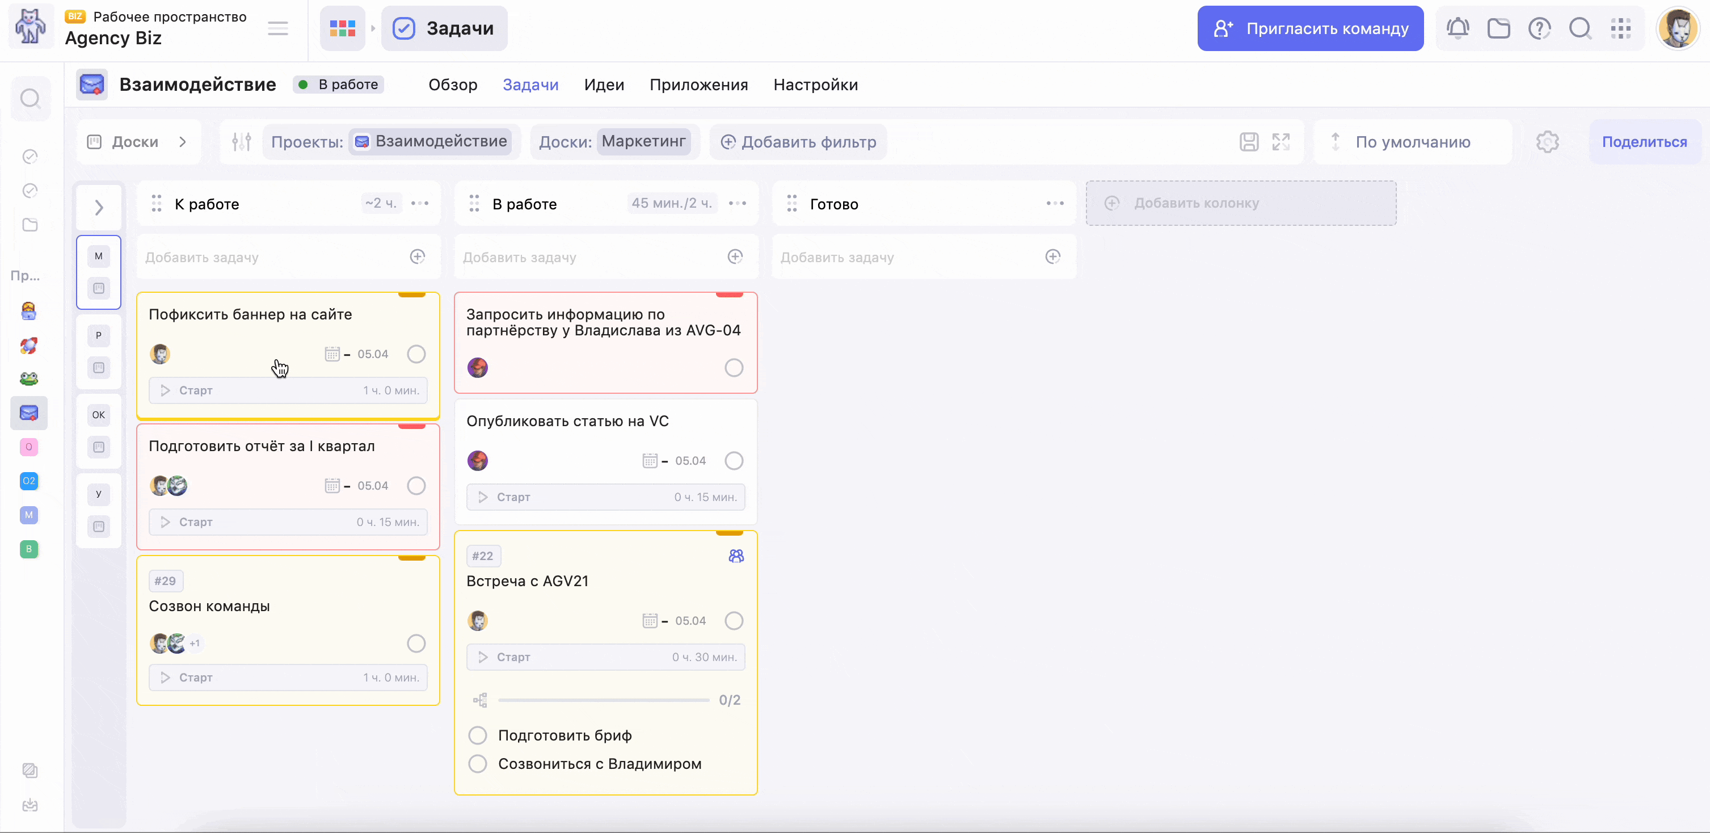Viewport: 1710px width, 833px height.
Task: Mark Подготовить отчёт за I квартал done
Action: click(x=416, y=486)
